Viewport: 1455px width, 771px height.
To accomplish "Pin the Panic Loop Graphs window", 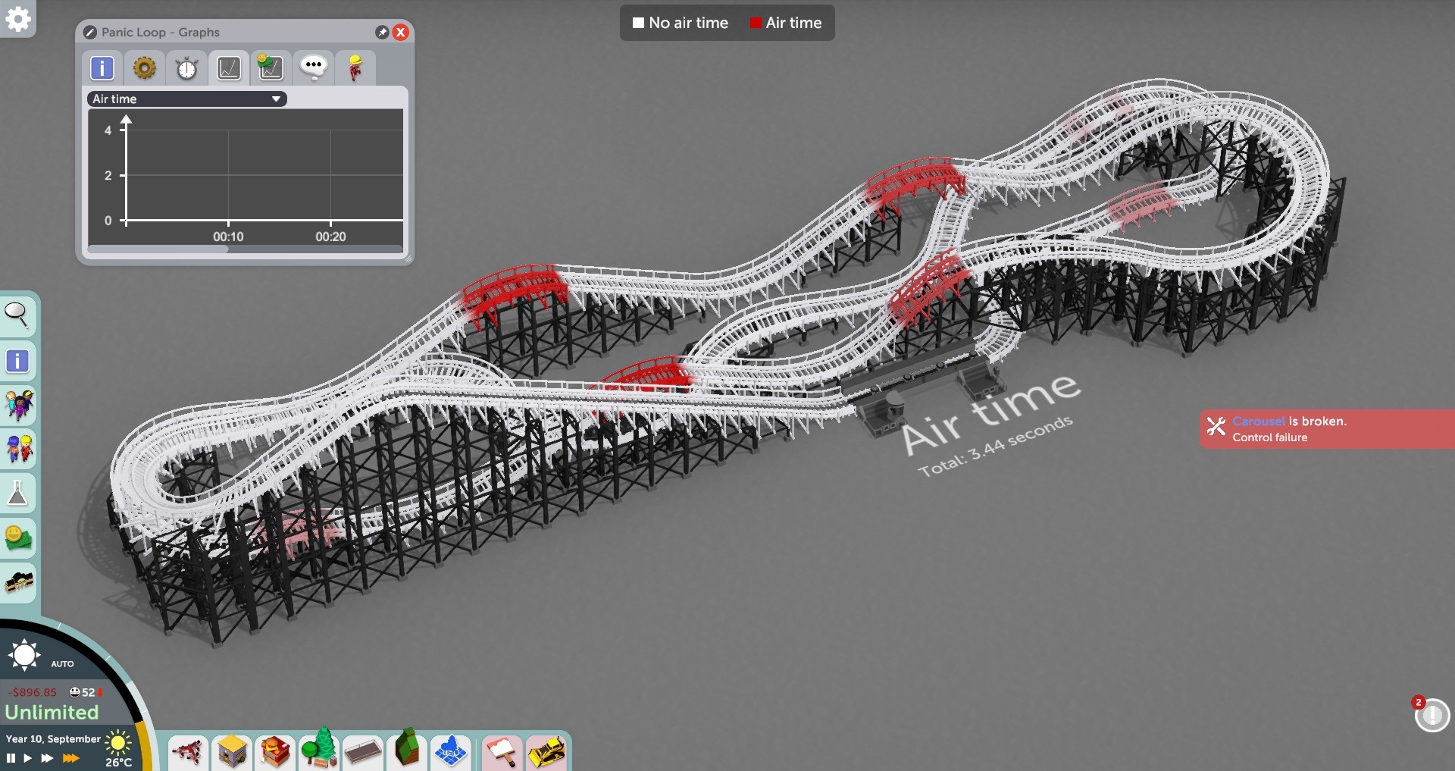I will tap(382, 32).
